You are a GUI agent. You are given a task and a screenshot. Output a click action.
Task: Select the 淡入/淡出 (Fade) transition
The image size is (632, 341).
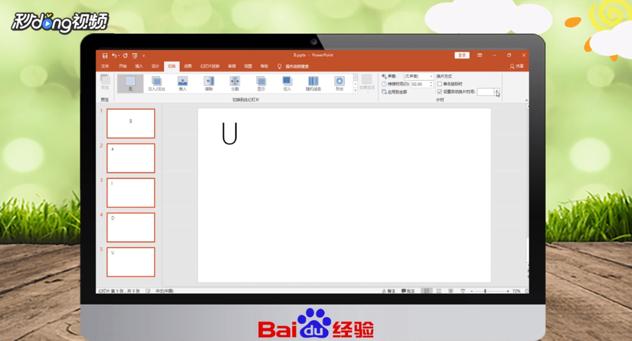(x=156, y=84)
